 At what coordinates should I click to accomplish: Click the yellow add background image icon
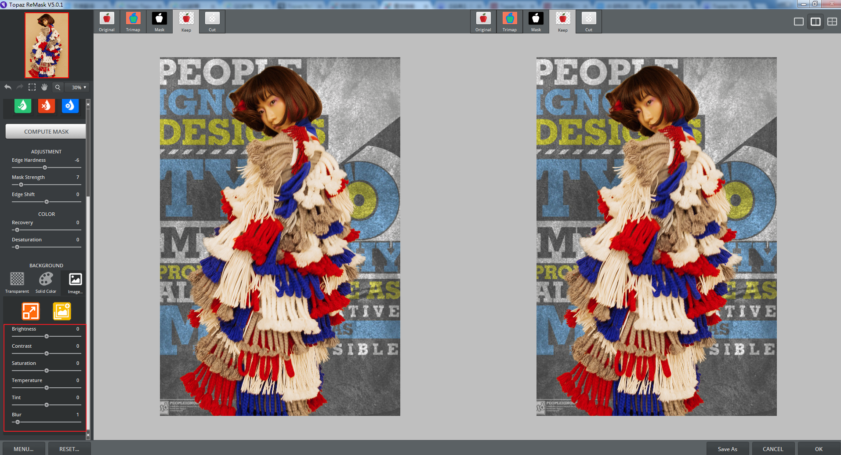click(62, 311)
